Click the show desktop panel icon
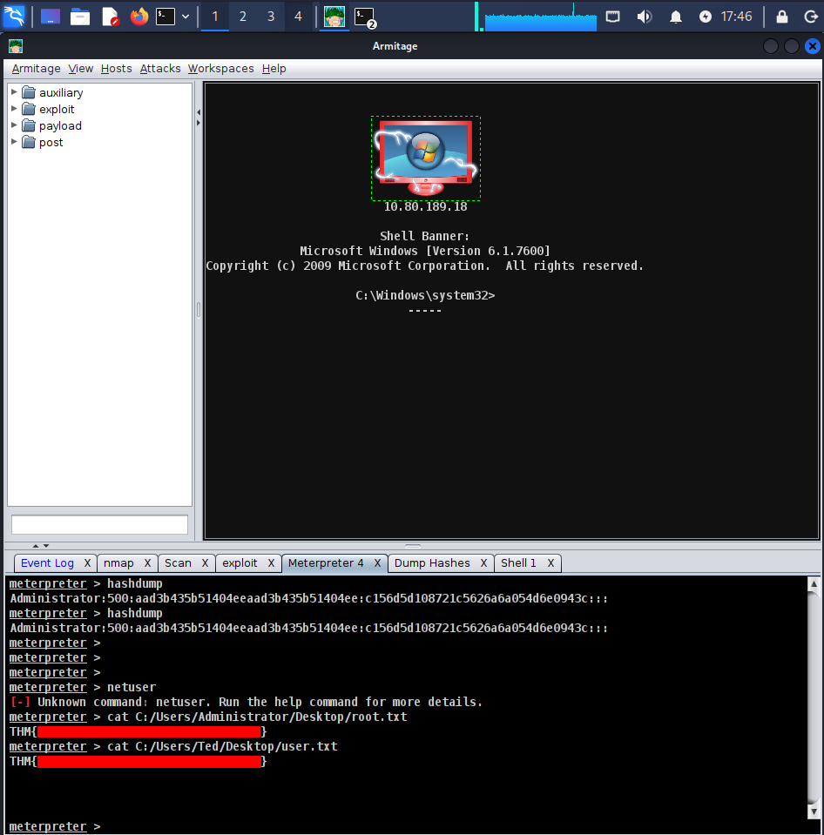The height and width of the screenshot is (835, 824). pos(50,17)
